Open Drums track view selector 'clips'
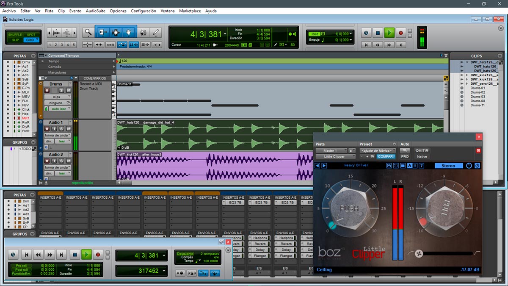Image resolution: width=508 pixels, height=286 pixels. (x=58, y=97)
